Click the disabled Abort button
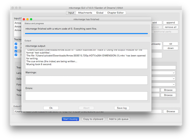 [86, 108]
